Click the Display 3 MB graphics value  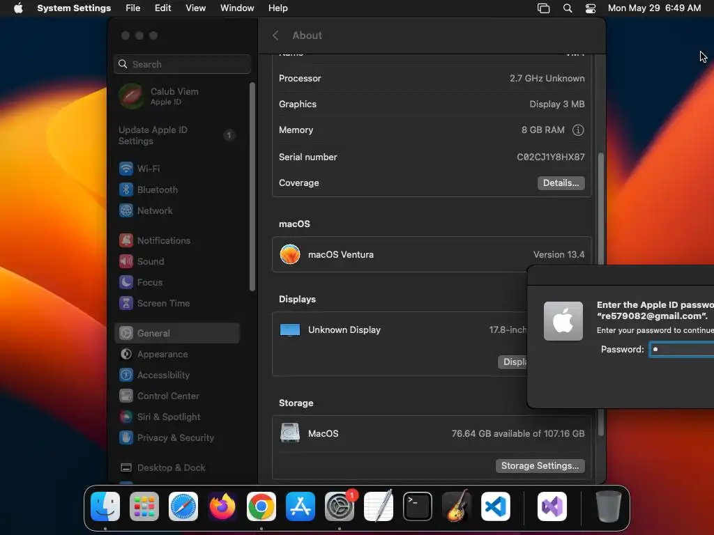pos(557,104)
